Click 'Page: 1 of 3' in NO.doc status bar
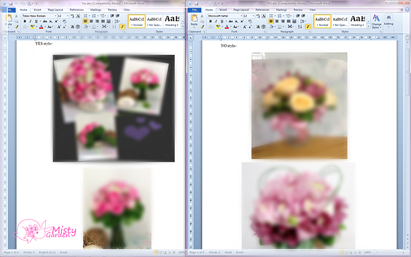 point(197,252)
